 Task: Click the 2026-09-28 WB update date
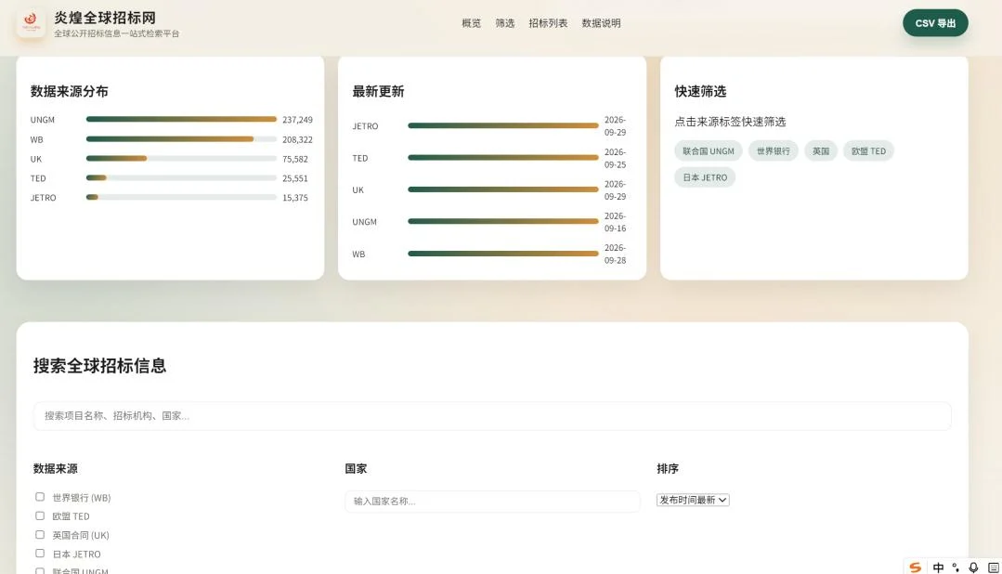[616, 254]
